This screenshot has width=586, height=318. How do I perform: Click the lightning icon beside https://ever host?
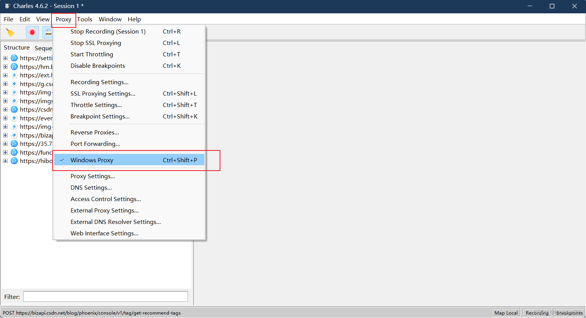tap(14, 118)
